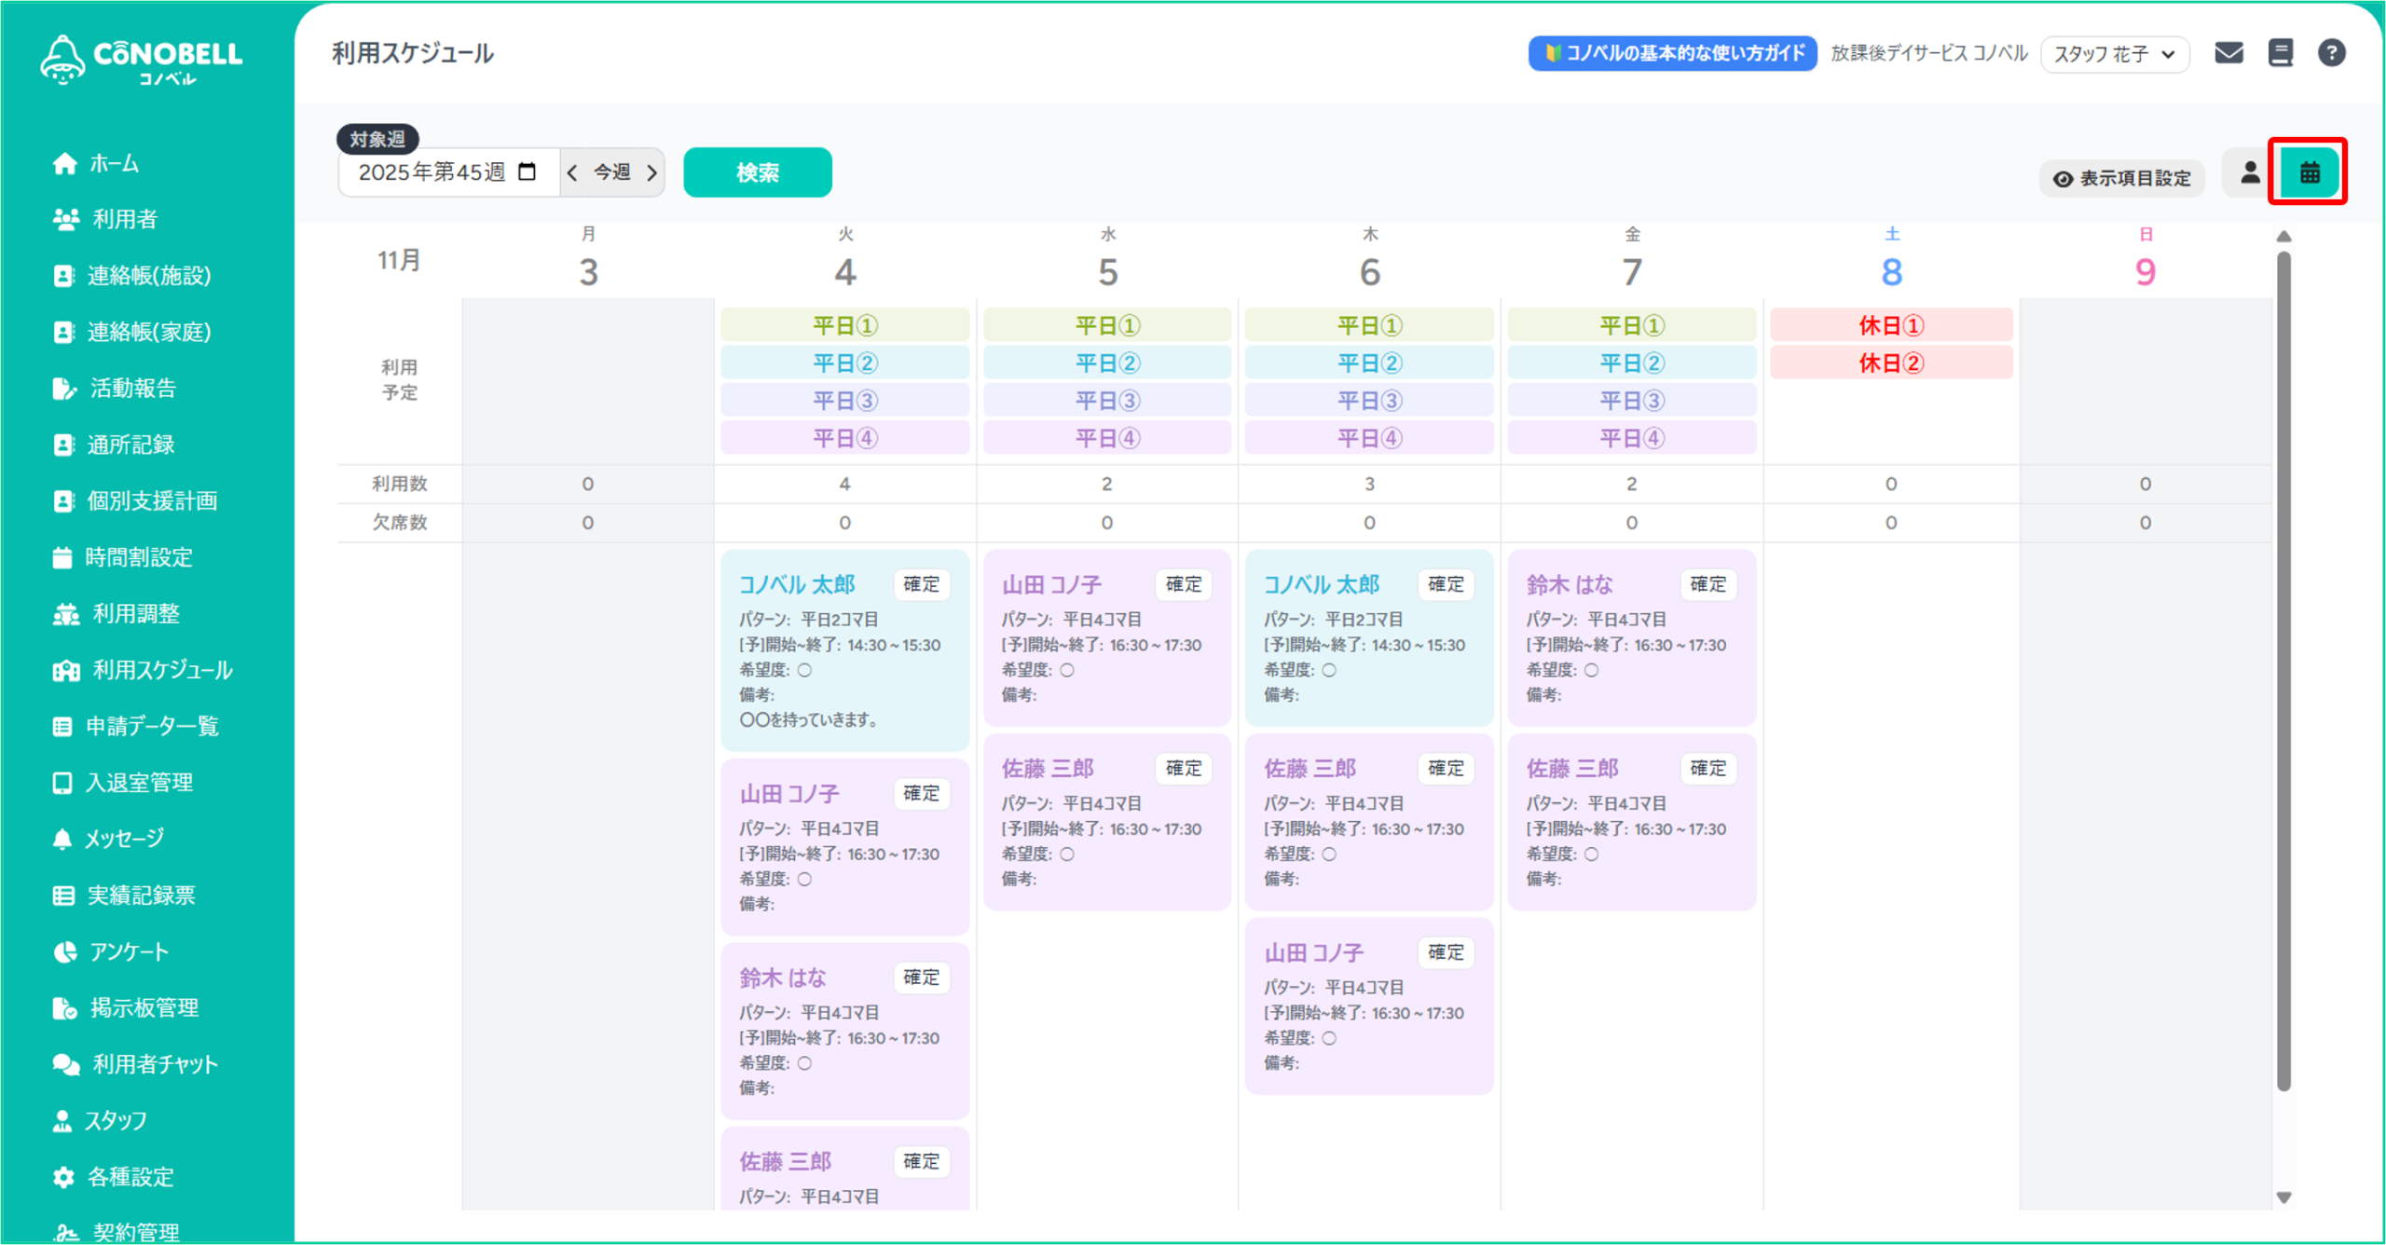Select the calendar view icon button
The image size is (2386, 1245).
2309,172
